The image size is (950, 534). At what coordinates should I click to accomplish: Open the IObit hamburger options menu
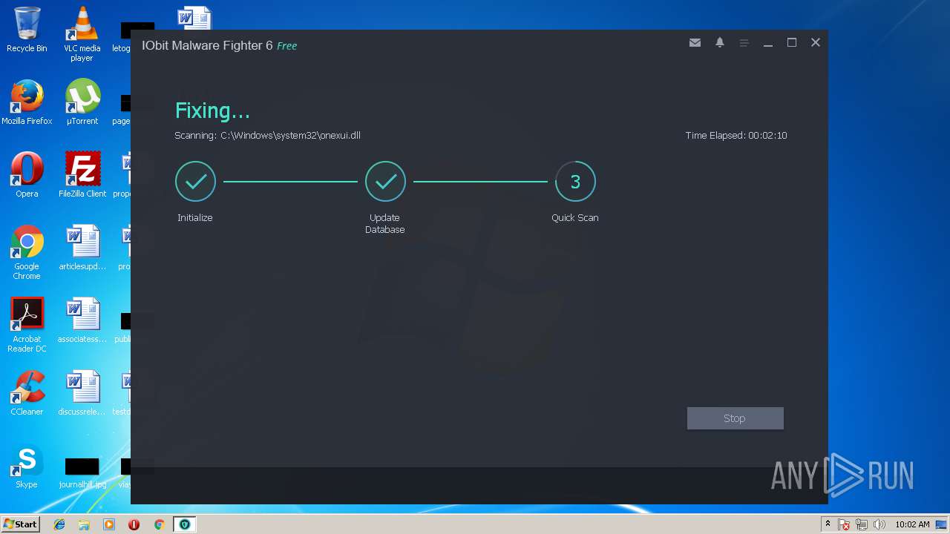744,43
